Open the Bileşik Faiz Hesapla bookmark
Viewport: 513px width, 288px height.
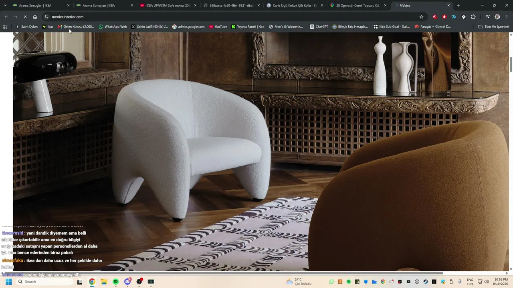(x=350, y=27)
